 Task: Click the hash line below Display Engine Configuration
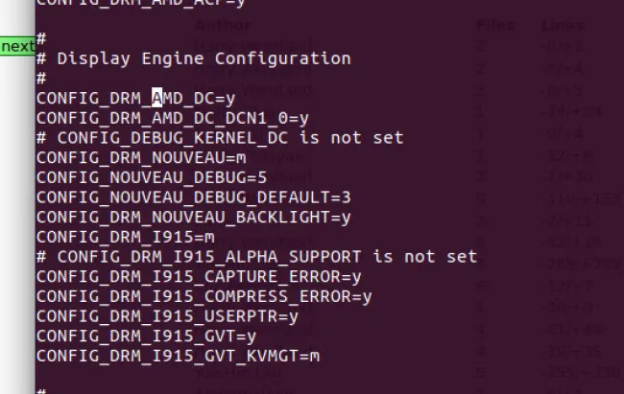41,79
